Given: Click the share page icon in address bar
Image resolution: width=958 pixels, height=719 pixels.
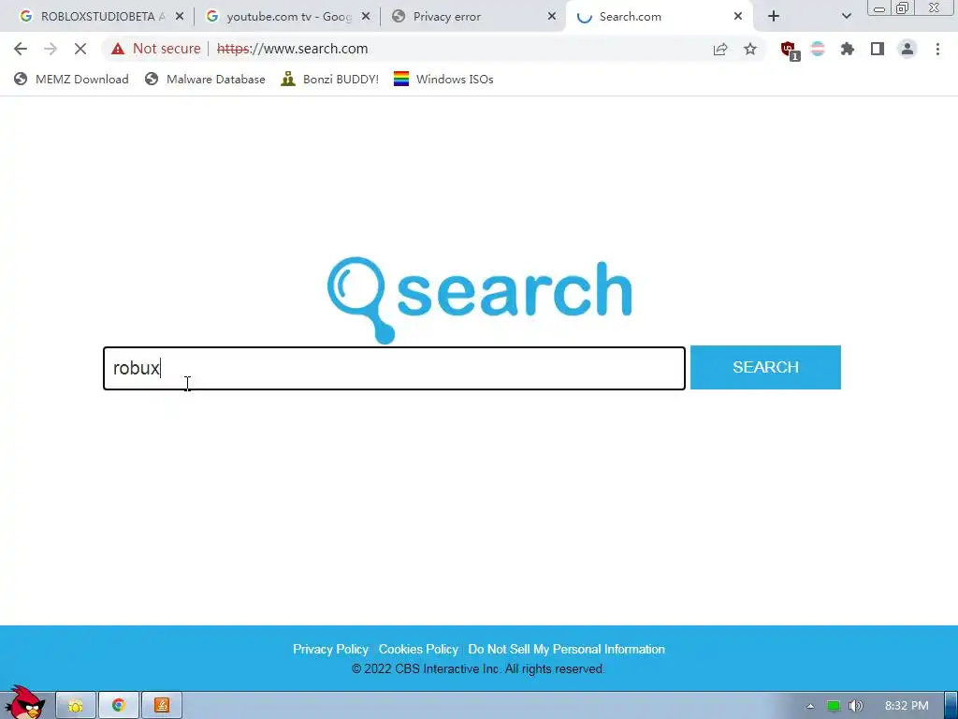Looking at the screenshot, I should (720, 49).
